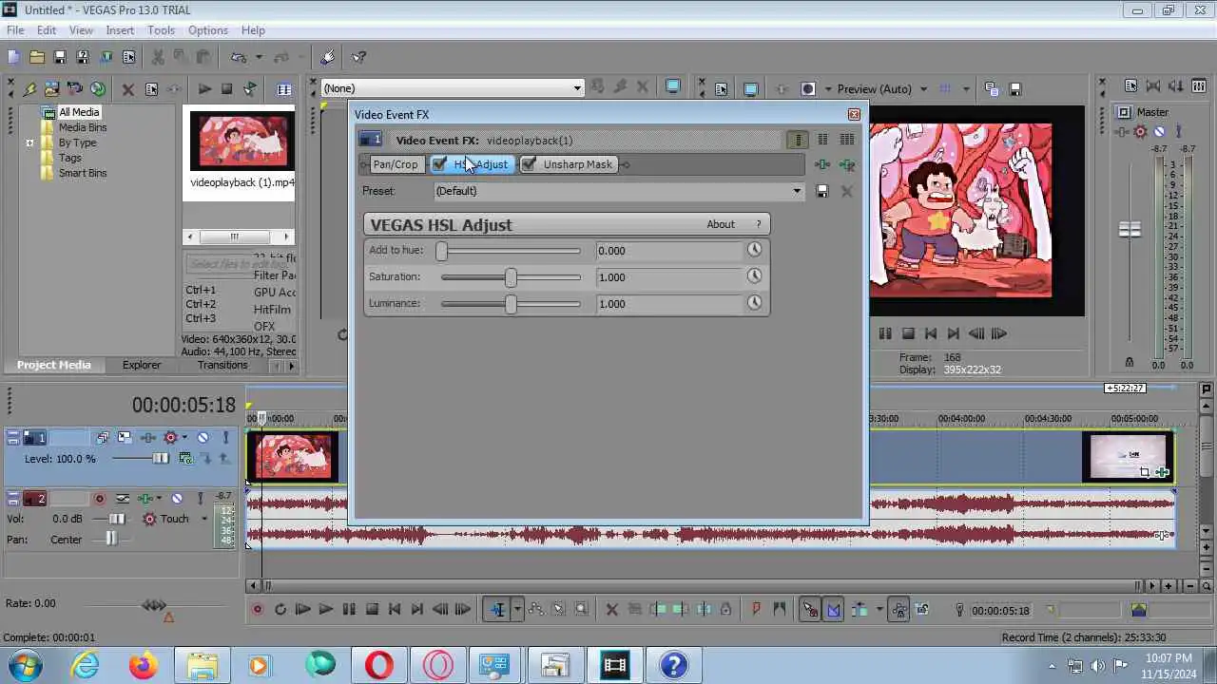Open Animate clock for Luminance parameter
Image resolution: width=1217 pixels, height=684 pixels.
pos(754,303)
